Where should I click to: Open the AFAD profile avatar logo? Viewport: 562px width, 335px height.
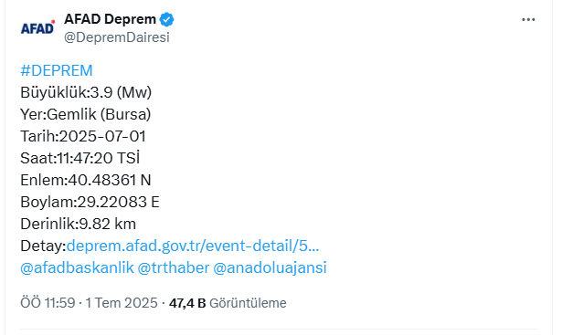(x=37, y=27)
